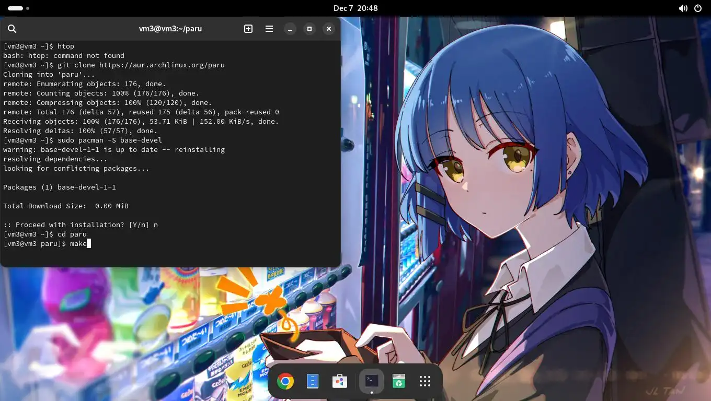The image size is (711, 401).
Task: Click the 'Resolving deltas: 100%' line
Action: point(81,131)
